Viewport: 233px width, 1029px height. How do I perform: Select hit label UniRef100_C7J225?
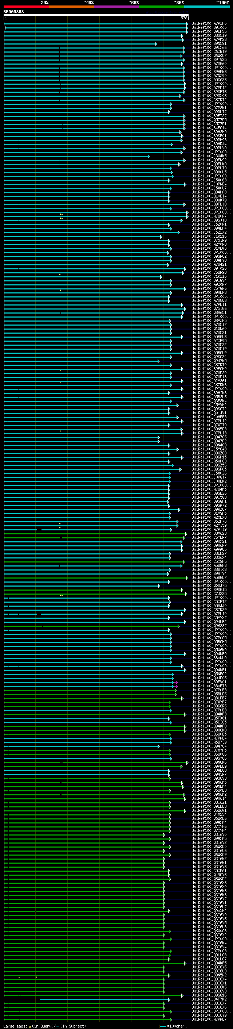coord(209,594)
